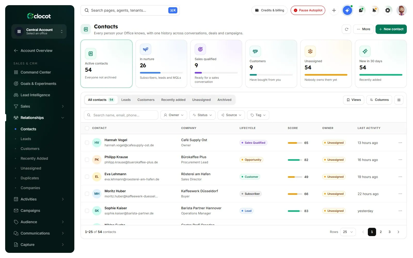Screen dimensions: 413x258
Task: Tick the checkbox for Philipp Krause
Action: pos(87,160)
